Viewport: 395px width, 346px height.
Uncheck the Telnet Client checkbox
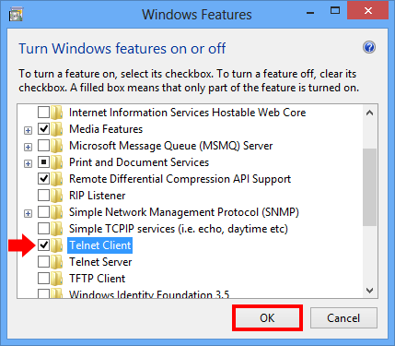(x=43, y=245)
